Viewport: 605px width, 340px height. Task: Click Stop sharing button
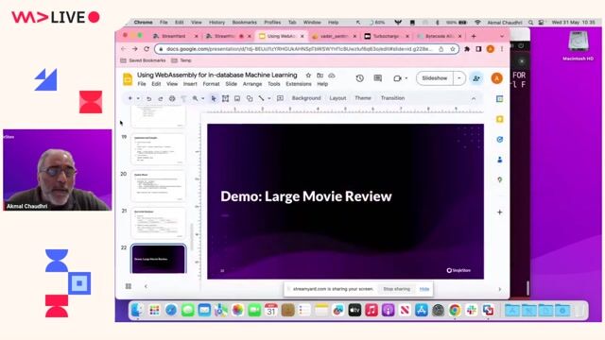pyautogui.click(x=396, y=289)
